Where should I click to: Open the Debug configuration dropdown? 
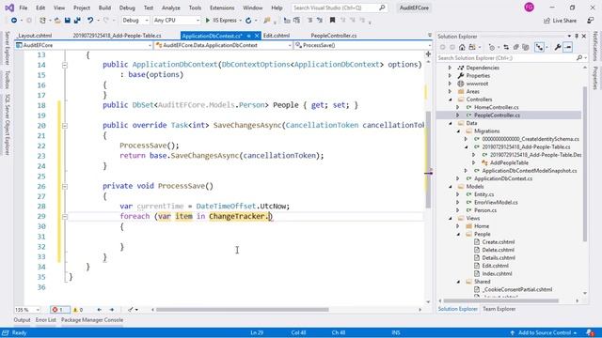(x=135, y=21)
